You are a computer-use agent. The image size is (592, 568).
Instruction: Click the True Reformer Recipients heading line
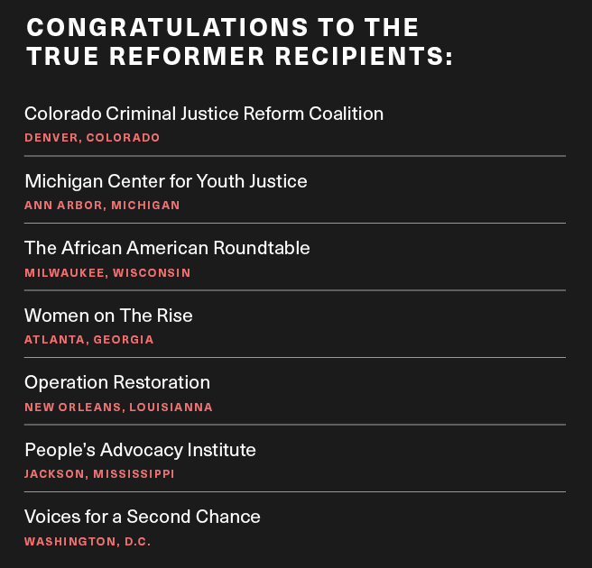pyautogui.click(x=240, y=56)
